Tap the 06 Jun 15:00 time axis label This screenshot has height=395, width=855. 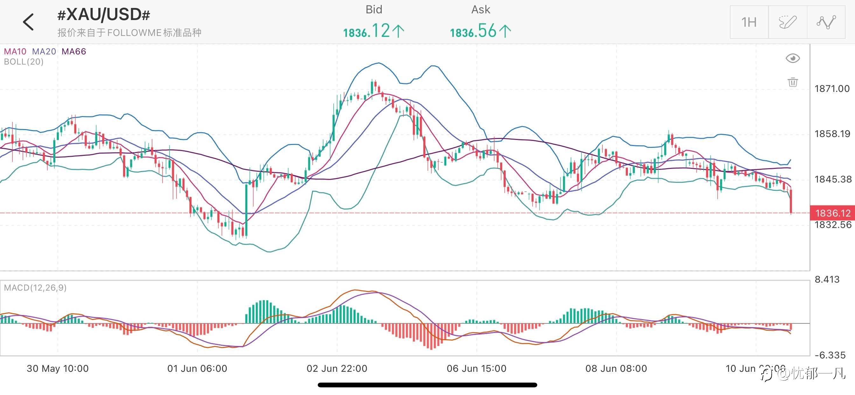(x=476, y=369)
